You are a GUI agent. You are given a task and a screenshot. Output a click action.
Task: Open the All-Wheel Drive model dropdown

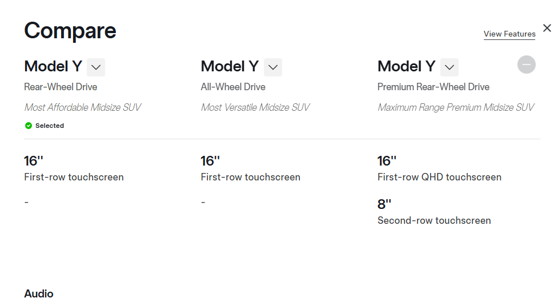(x=273, y=67)
